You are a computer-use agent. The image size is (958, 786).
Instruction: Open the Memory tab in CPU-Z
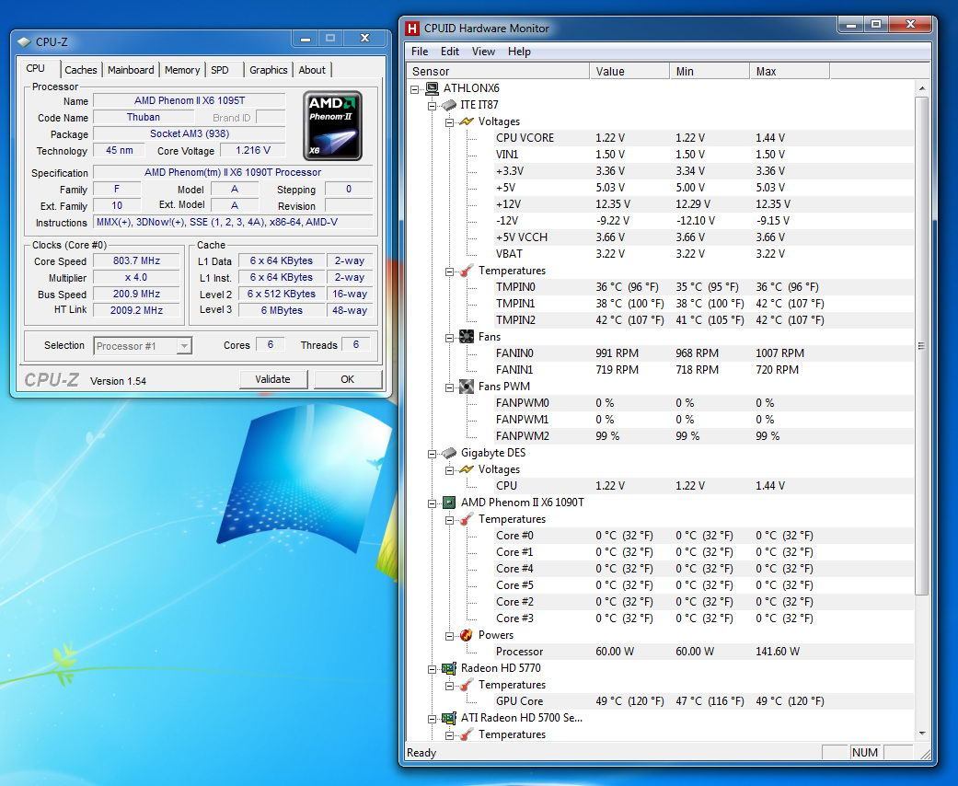point(182,70)
